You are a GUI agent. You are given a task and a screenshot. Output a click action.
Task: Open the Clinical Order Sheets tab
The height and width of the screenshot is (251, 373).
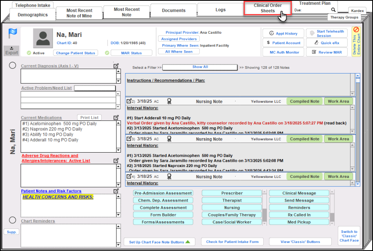[267, 8]
